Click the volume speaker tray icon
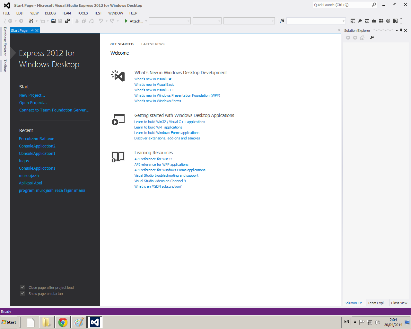The height and width of the screenshot is (329, 411). [377, 322]
